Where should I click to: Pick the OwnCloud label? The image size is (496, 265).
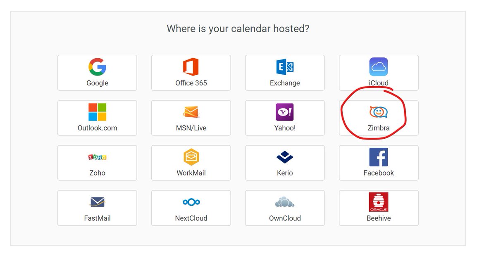point(285,218)
